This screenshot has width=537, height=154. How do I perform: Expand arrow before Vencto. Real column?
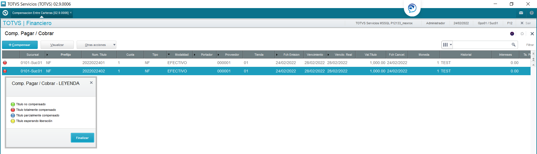(328, 55)
